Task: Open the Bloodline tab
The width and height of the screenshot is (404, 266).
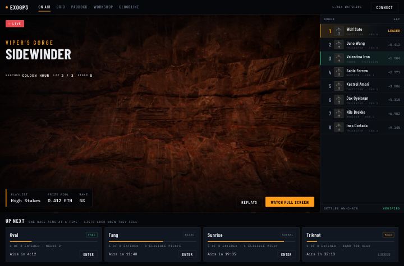Action: pyautogui.click(x=129, y=7)
